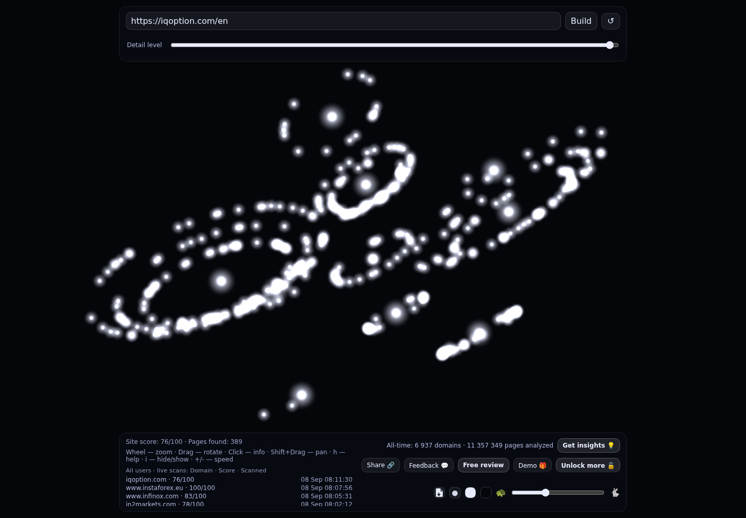Select the white color swatch
746x518 pixels.
pyautogui.click(x=470, y=493)
